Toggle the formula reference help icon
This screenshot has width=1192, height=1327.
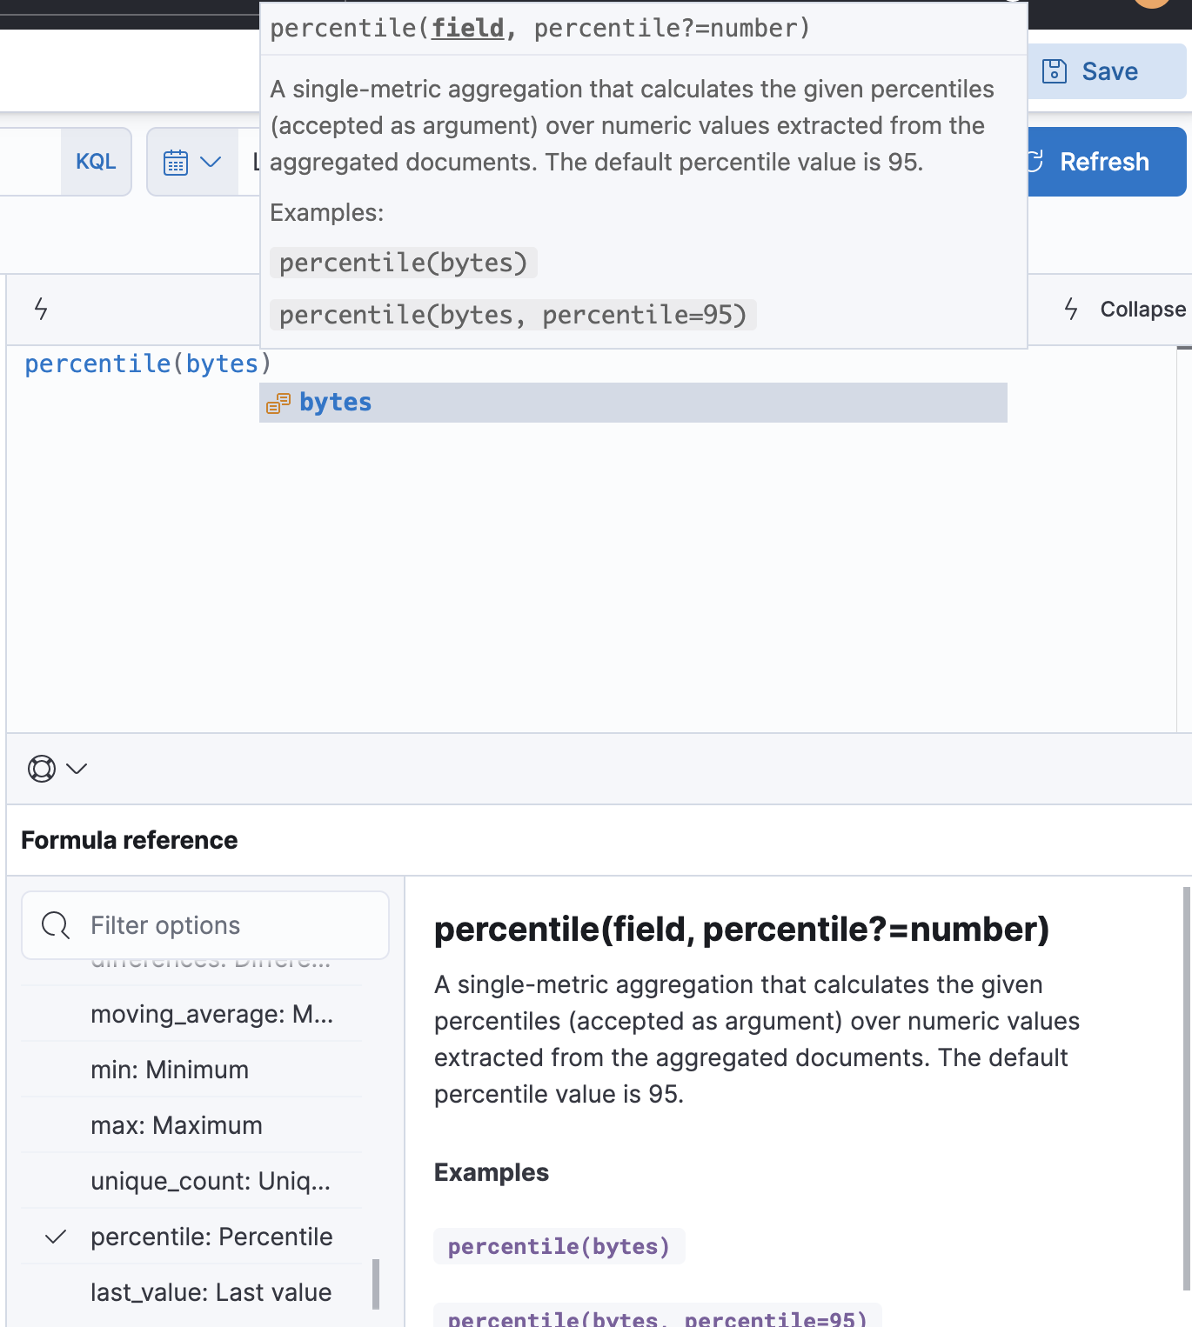tap(42, 769)
